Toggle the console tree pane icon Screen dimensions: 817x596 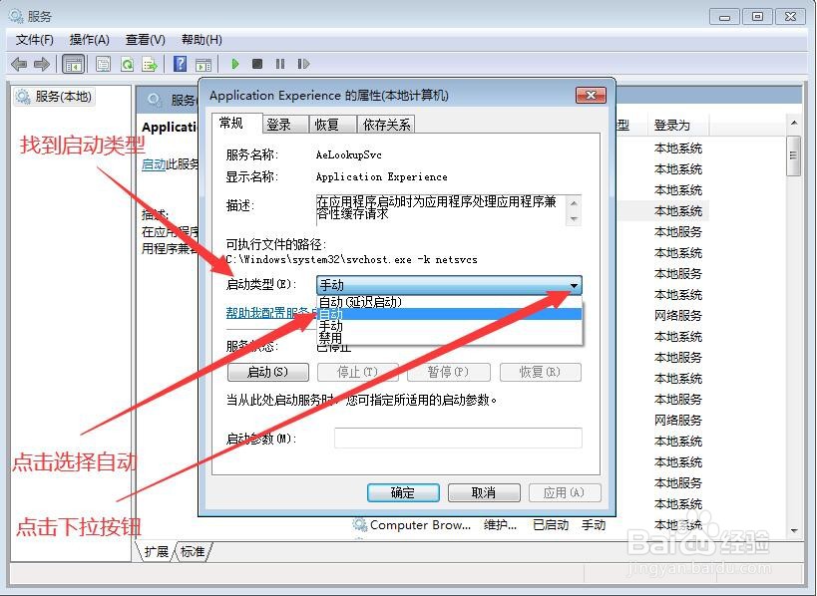coord(73,64)
